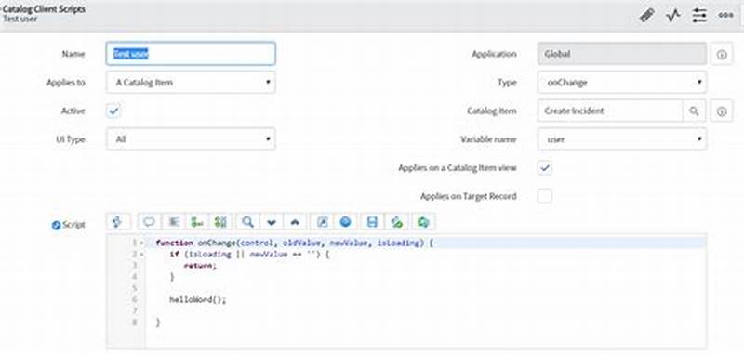Screen dimensions: 744x354
Task: Click the 'return;' line in script
Action: [x=200, y=266]
